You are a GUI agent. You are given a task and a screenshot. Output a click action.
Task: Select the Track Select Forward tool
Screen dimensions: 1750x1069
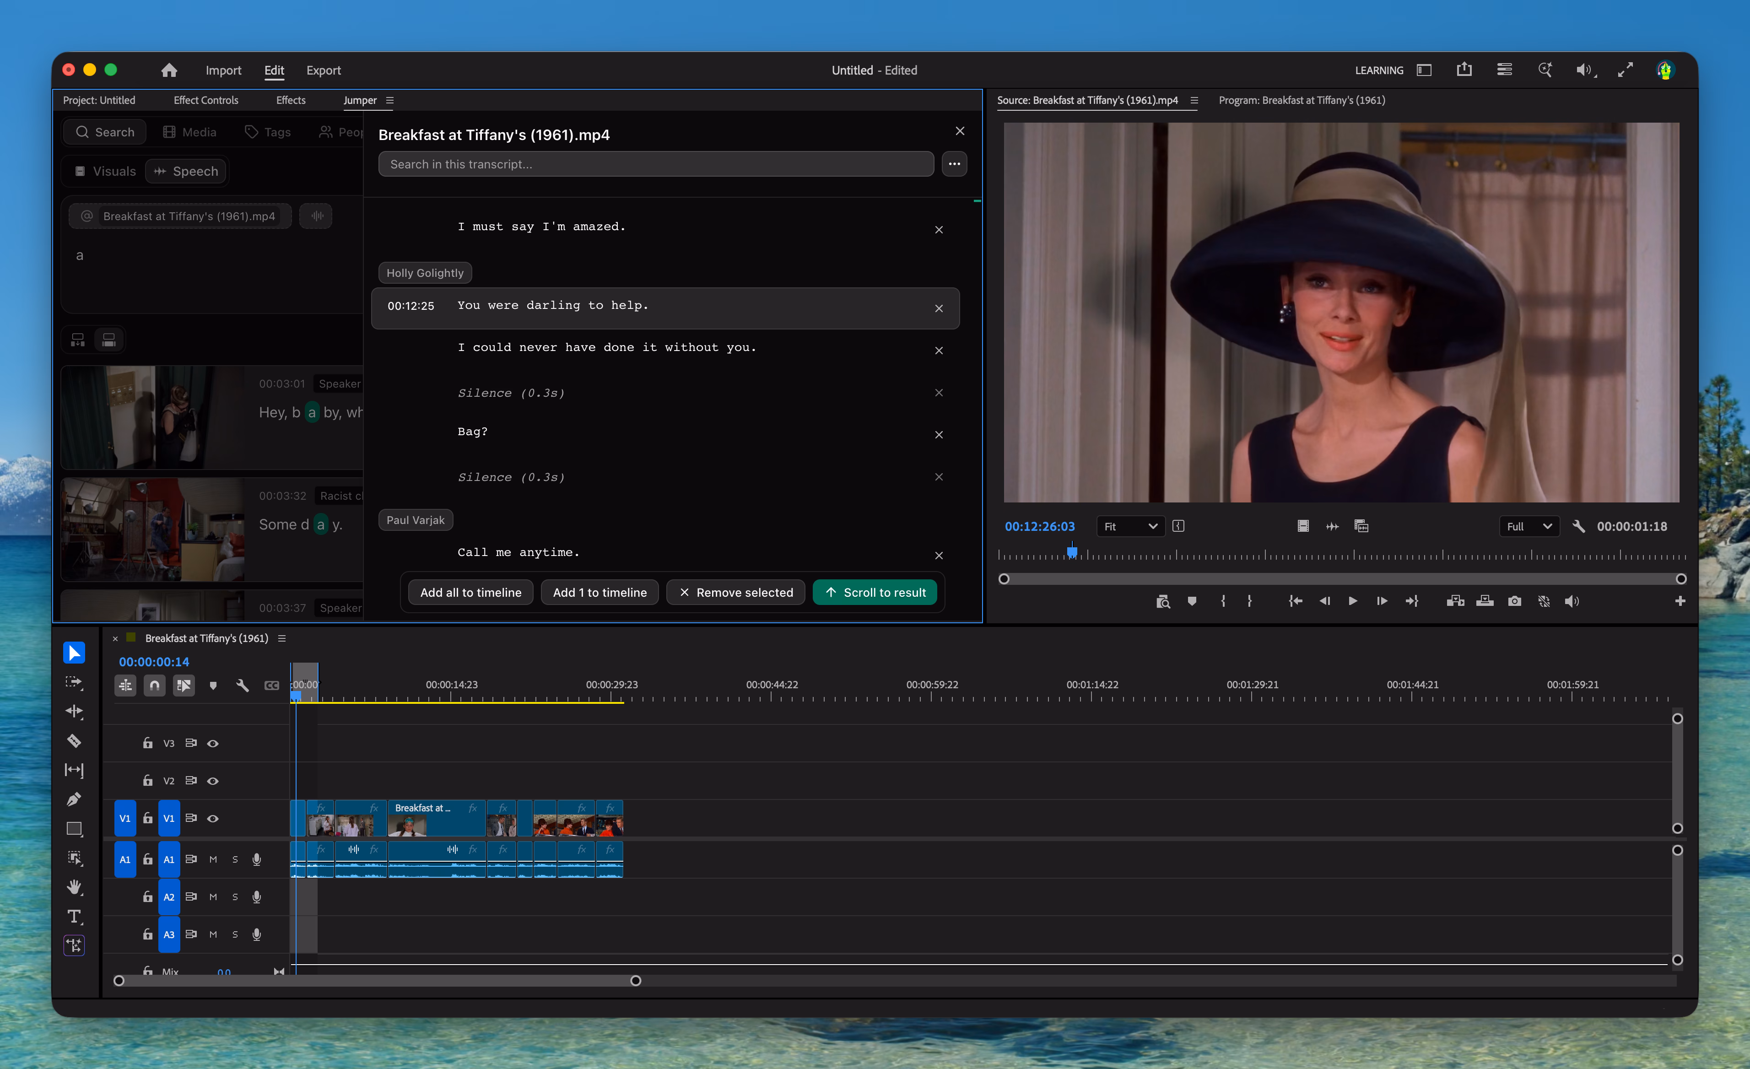click(x=74, y=682)
